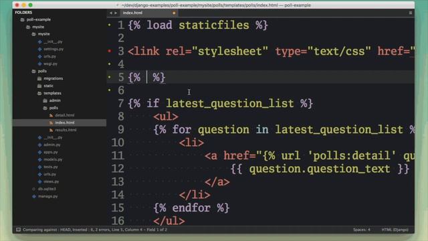Collapse the templates folder
This screenshot has width=428, height=241.
39,93
